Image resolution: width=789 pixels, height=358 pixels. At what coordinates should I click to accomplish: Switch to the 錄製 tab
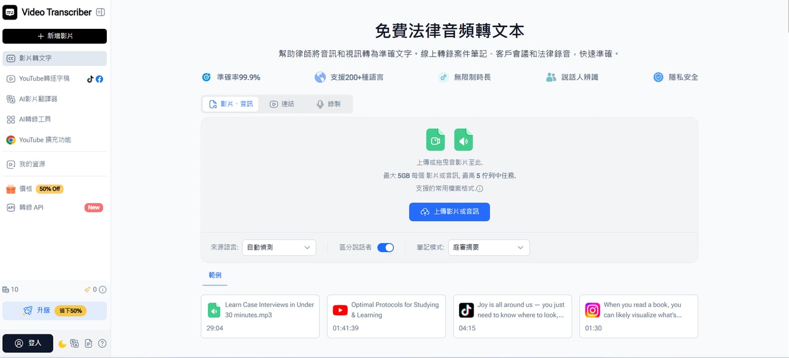click(329, 104)
